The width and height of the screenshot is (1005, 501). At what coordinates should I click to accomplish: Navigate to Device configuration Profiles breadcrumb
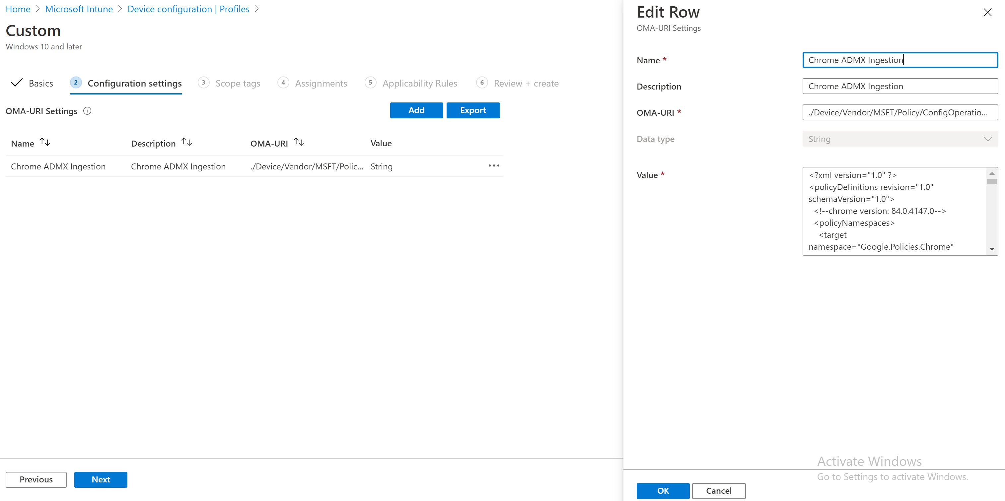pos(188,9)
